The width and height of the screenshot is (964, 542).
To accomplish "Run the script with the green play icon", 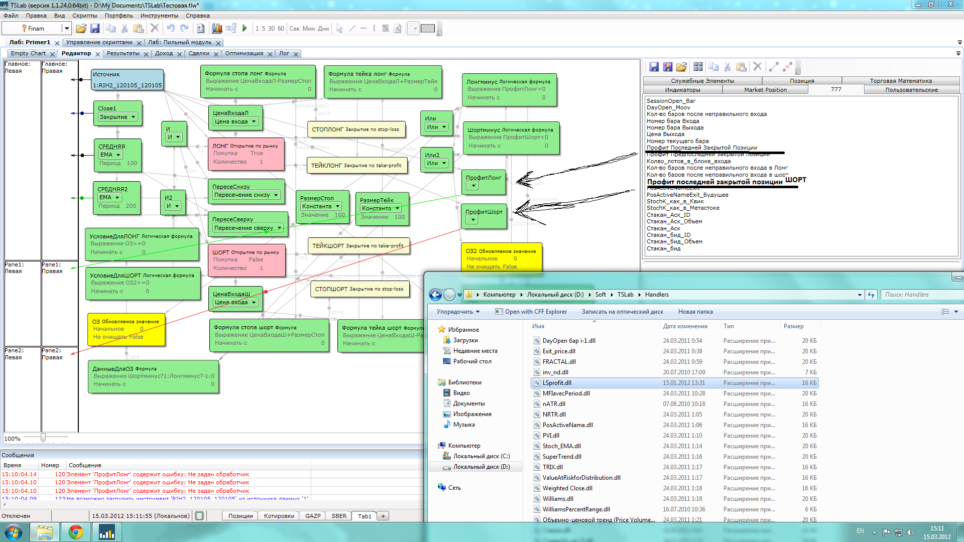I will [x=245, y=29].
